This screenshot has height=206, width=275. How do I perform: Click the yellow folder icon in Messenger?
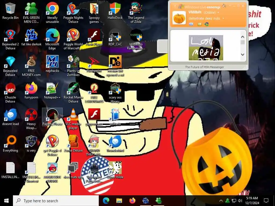tap(200, 24)
